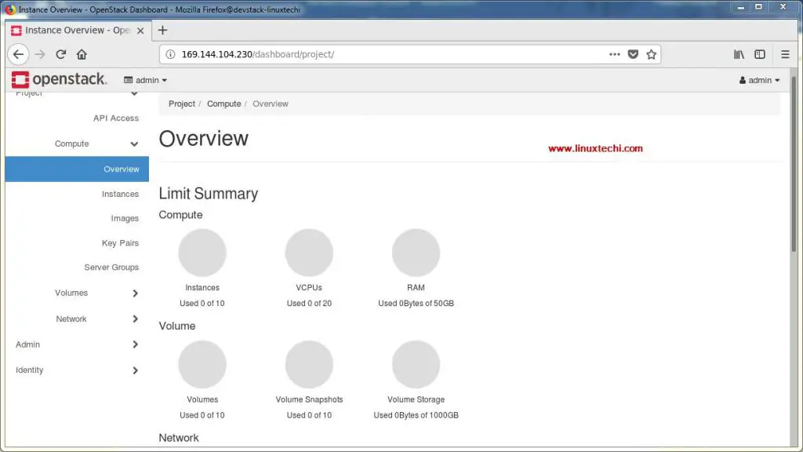Open the Firefox hamburger menu

(x=785, y=54)
